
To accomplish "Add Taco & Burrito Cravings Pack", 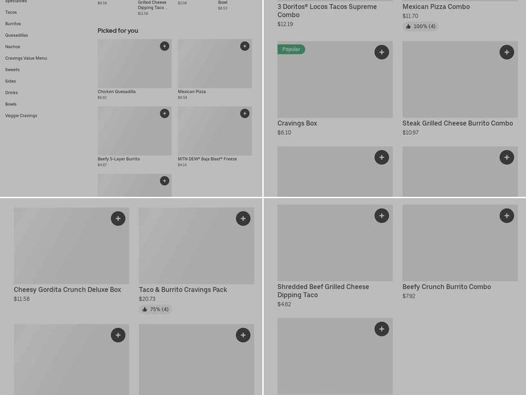I will (243, 219).
